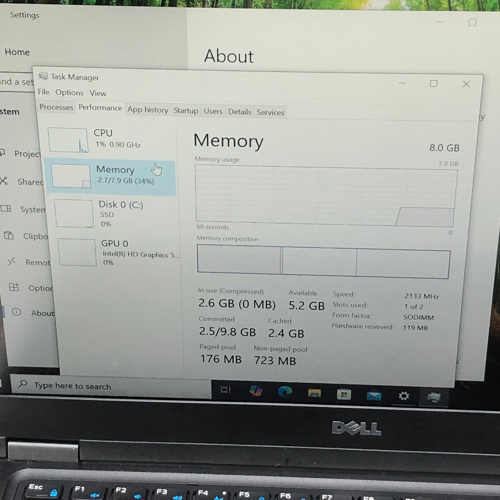Select the CPU performance graph thumbnail
Viewport: 500px width, 500px height.
[68, 140]
